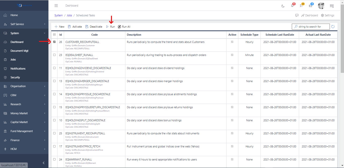The image size is (344, 168).
Task: Check the EQDEALSHEET_RUNALL row checkbox
Action: point(54,55)
